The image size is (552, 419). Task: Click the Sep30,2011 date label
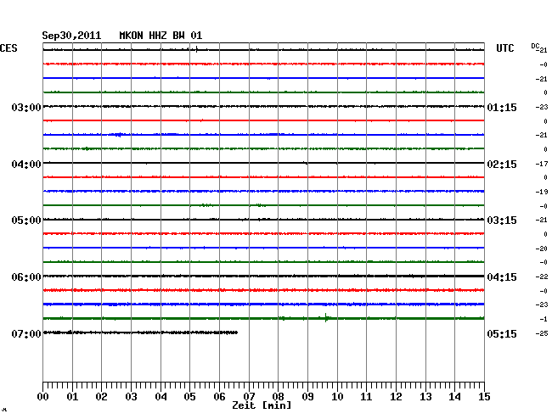click(71, 36)
